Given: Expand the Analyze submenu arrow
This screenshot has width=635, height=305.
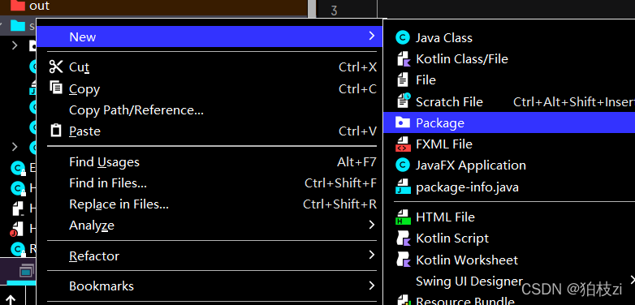Looking at the screenshot, I should [x=372, y=225].
